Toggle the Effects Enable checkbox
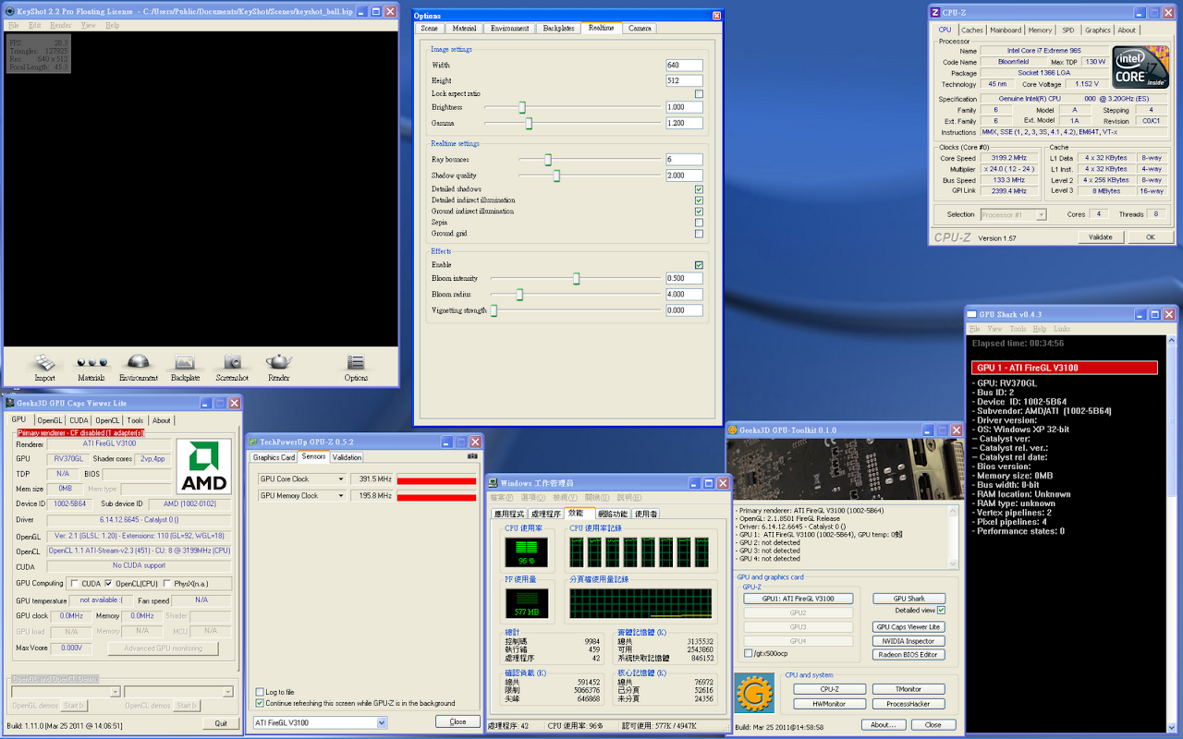1183x739 pixels. 699,265
